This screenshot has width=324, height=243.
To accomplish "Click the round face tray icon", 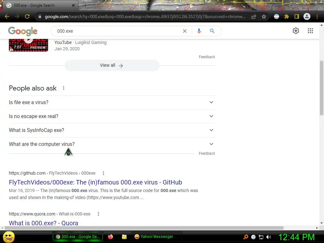I will pos(253,237).
